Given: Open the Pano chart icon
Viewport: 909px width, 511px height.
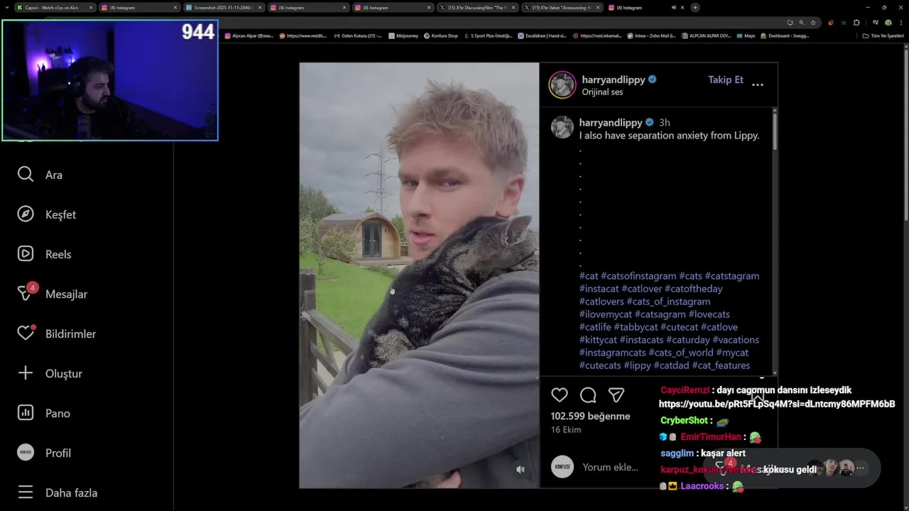Looking at the screenshot, I should click(26, 413).
